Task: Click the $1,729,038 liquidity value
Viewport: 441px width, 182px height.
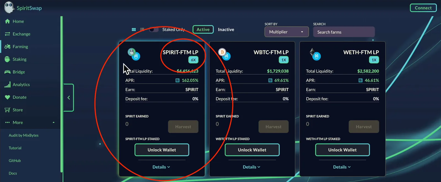Action: (x=278, y=71)
